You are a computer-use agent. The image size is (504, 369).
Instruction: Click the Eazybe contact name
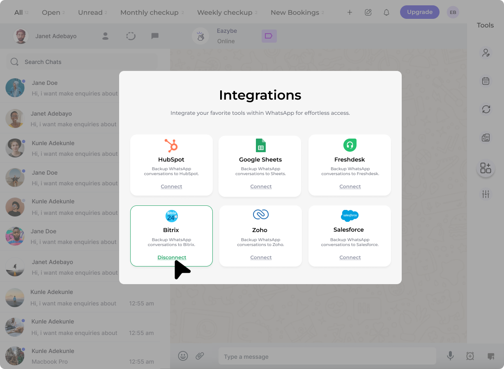click(x=227, y=31)
